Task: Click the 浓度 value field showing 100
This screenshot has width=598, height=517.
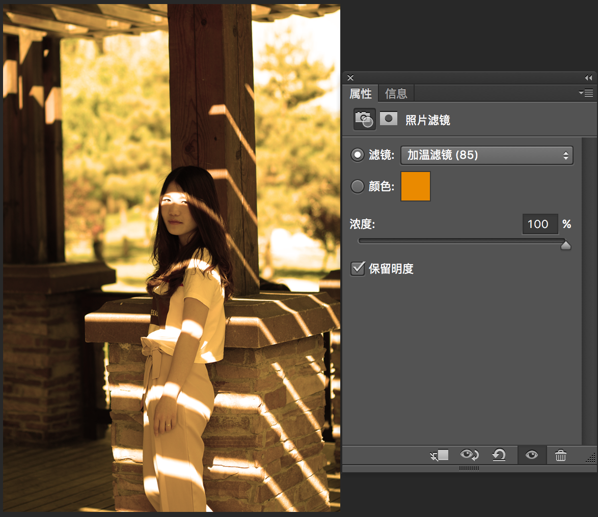Action: pos(540,224)
